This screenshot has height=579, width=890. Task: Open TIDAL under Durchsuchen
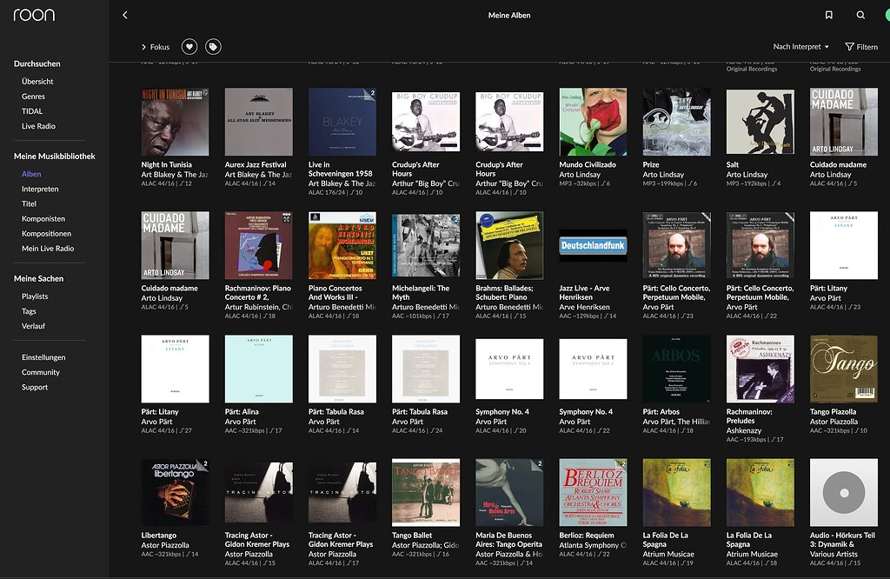click(34, 110)
